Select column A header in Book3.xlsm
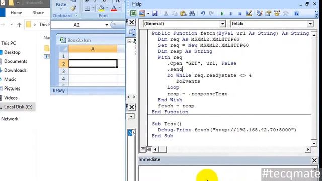 point(93,49)
